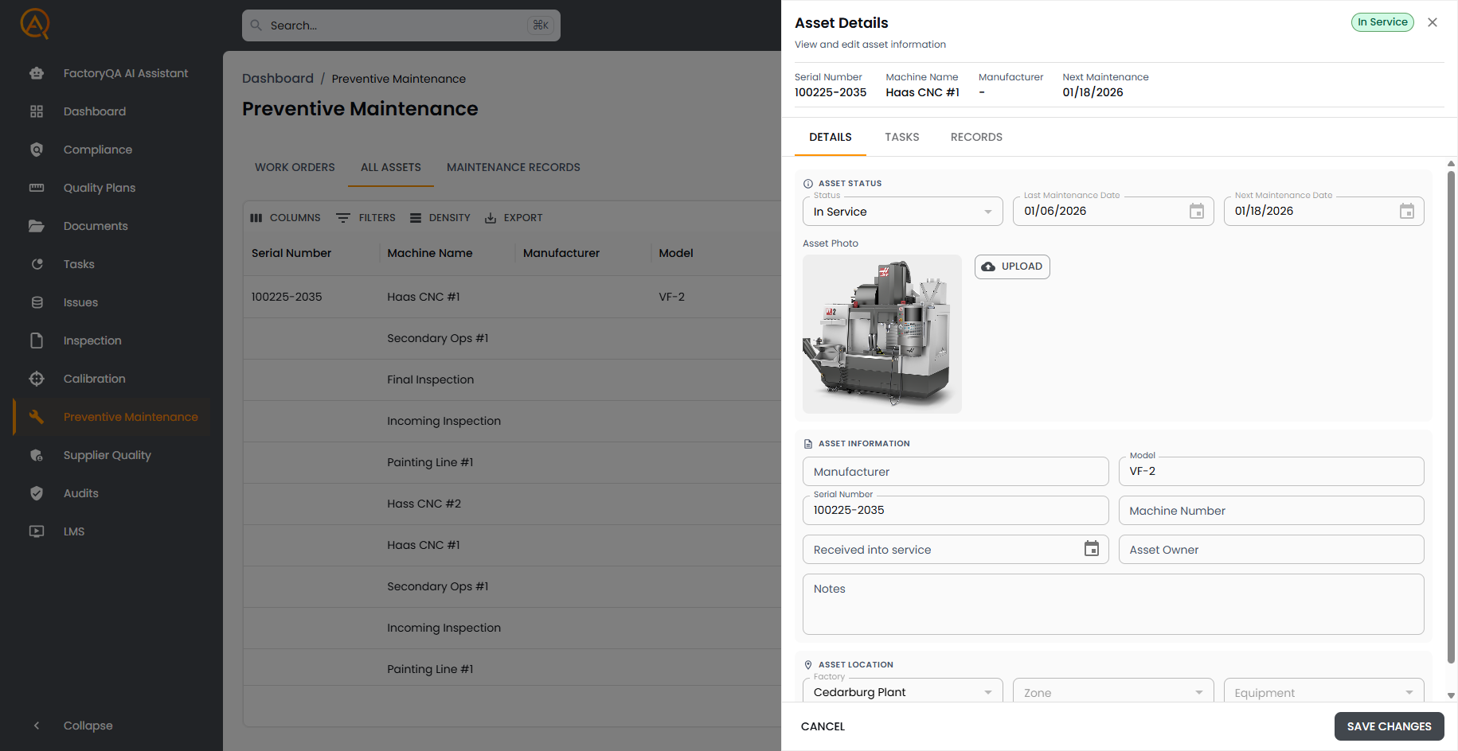The width and height of the screenshot is (1458, 751).
Task: Open the WORK ORDERS tab
Action: (295, 167)
